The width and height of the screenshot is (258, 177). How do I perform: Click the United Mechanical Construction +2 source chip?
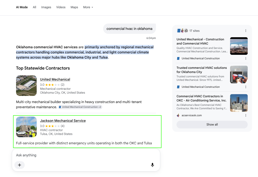80,107
